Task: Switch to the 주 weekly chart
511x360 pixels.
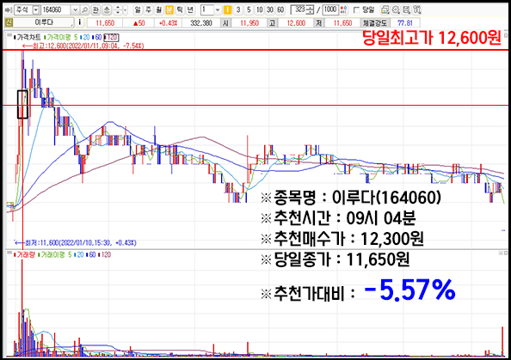Action: click(x=148, y=9)
